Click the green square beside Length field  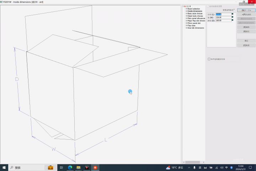click(x=233, y=14)
